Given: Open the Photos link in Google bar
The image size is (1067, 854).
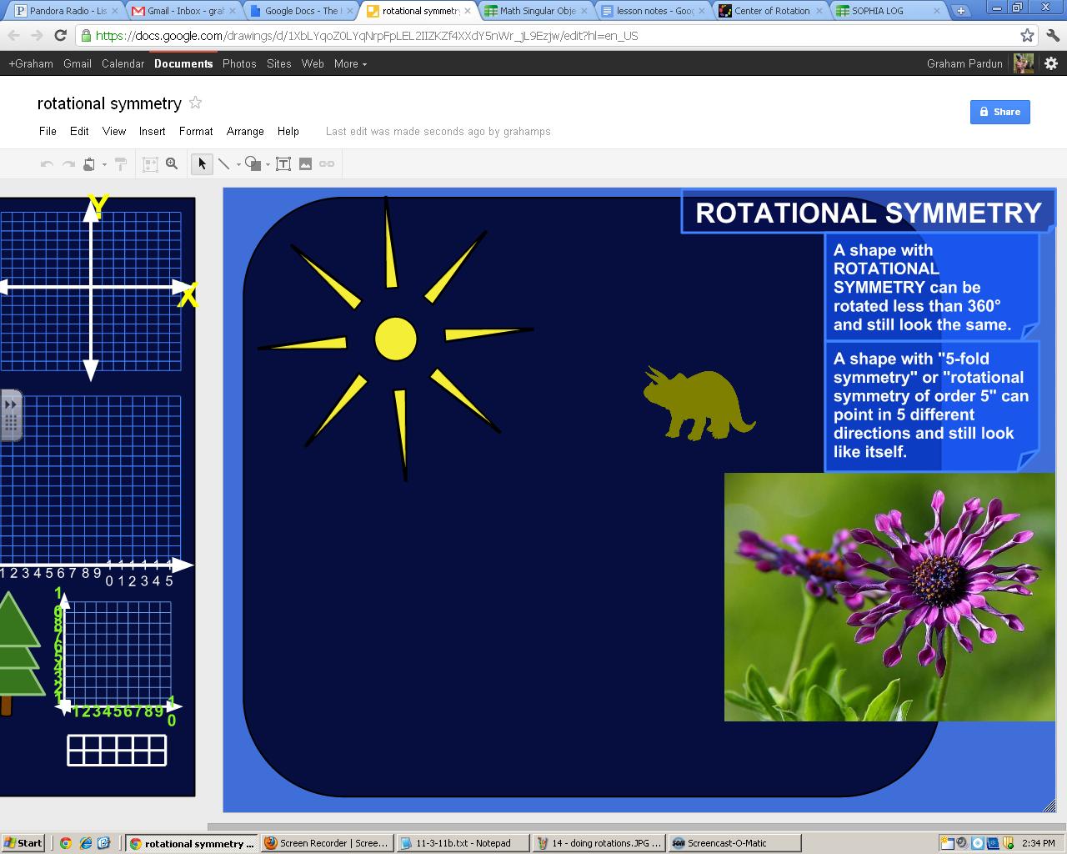Looking at the screenshot, I should [x=239, y=63].
